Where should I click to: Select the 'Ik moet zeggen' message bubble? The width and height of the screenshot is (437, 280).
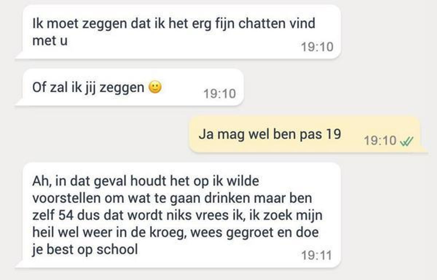tap(178, 32)
